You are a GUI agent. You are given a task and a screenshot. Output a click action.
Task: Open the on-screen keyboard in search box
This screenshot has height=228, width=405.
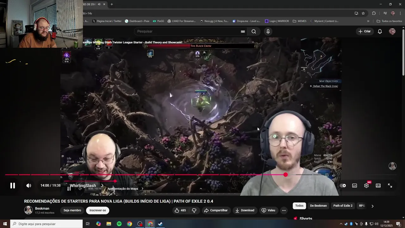243,31
